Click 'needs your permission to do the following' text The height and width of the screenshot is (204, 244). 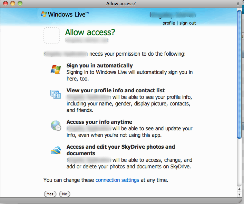(137, 54)
